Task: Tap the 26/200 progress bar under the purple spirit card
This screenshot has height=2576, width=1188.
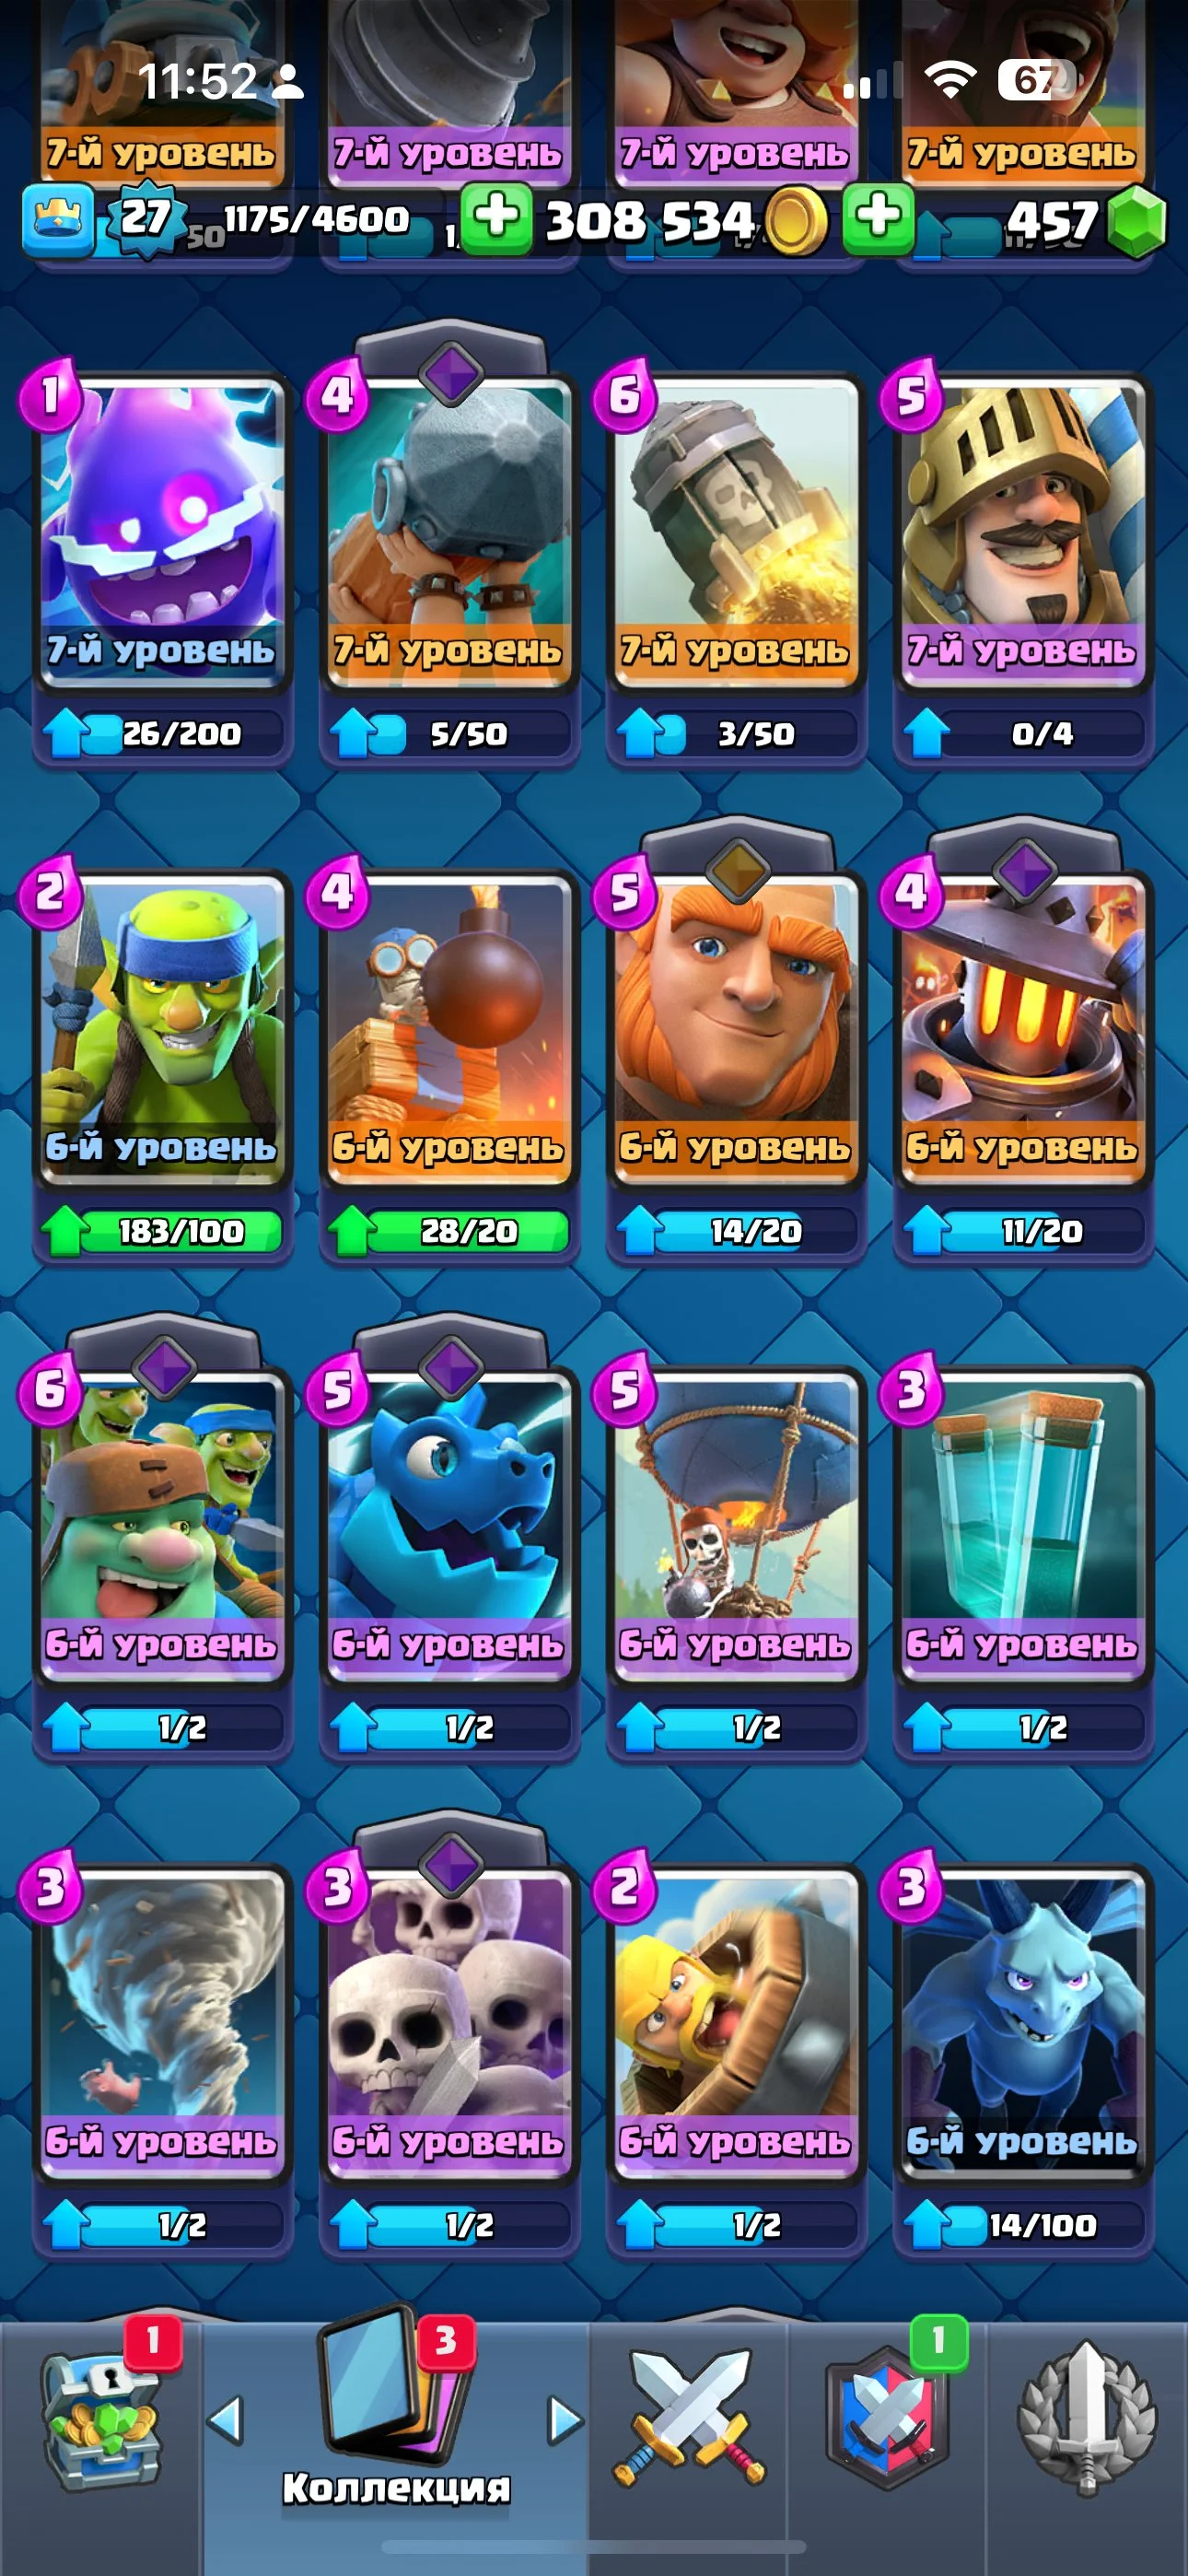Action: [162, 734]
